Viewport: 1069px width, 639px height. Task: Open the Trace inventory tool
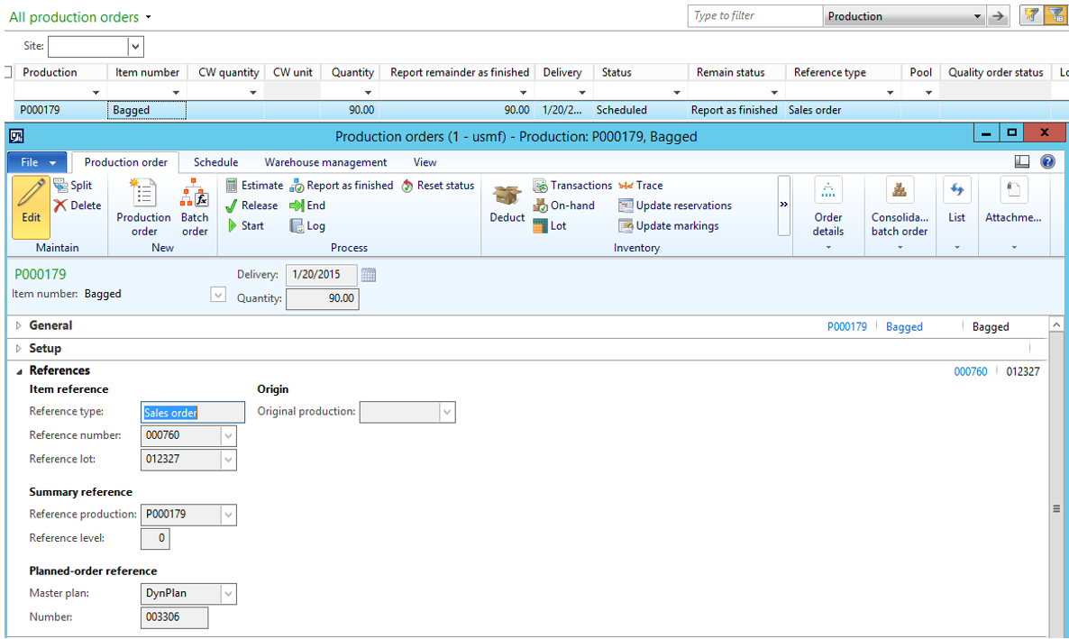click(x=626, y=186)
